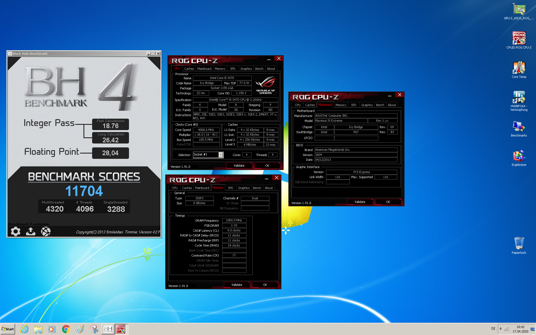Click the total benchmark score 11704
536x335 pixels.
point(84,191)
